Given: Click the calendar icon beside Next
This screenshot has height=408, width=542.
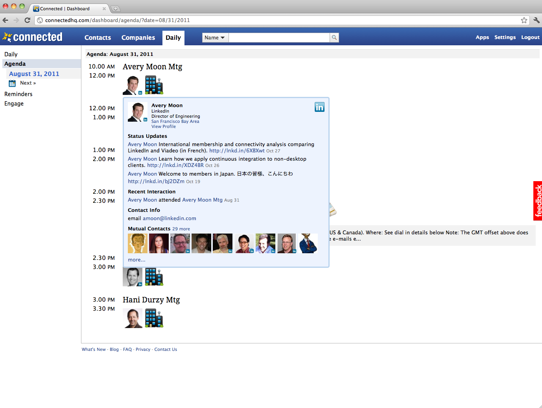Looking at the screenshot, I should coord(12,83).
